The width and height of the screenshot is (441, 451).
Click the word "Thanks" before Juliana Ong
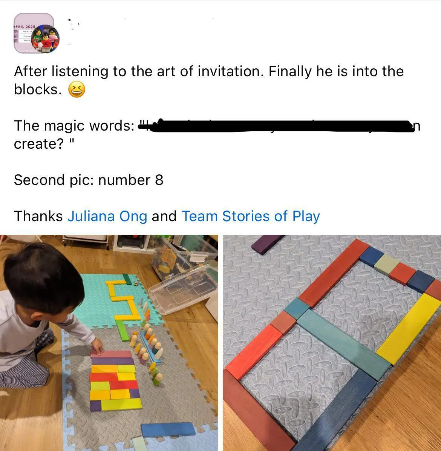38,216
